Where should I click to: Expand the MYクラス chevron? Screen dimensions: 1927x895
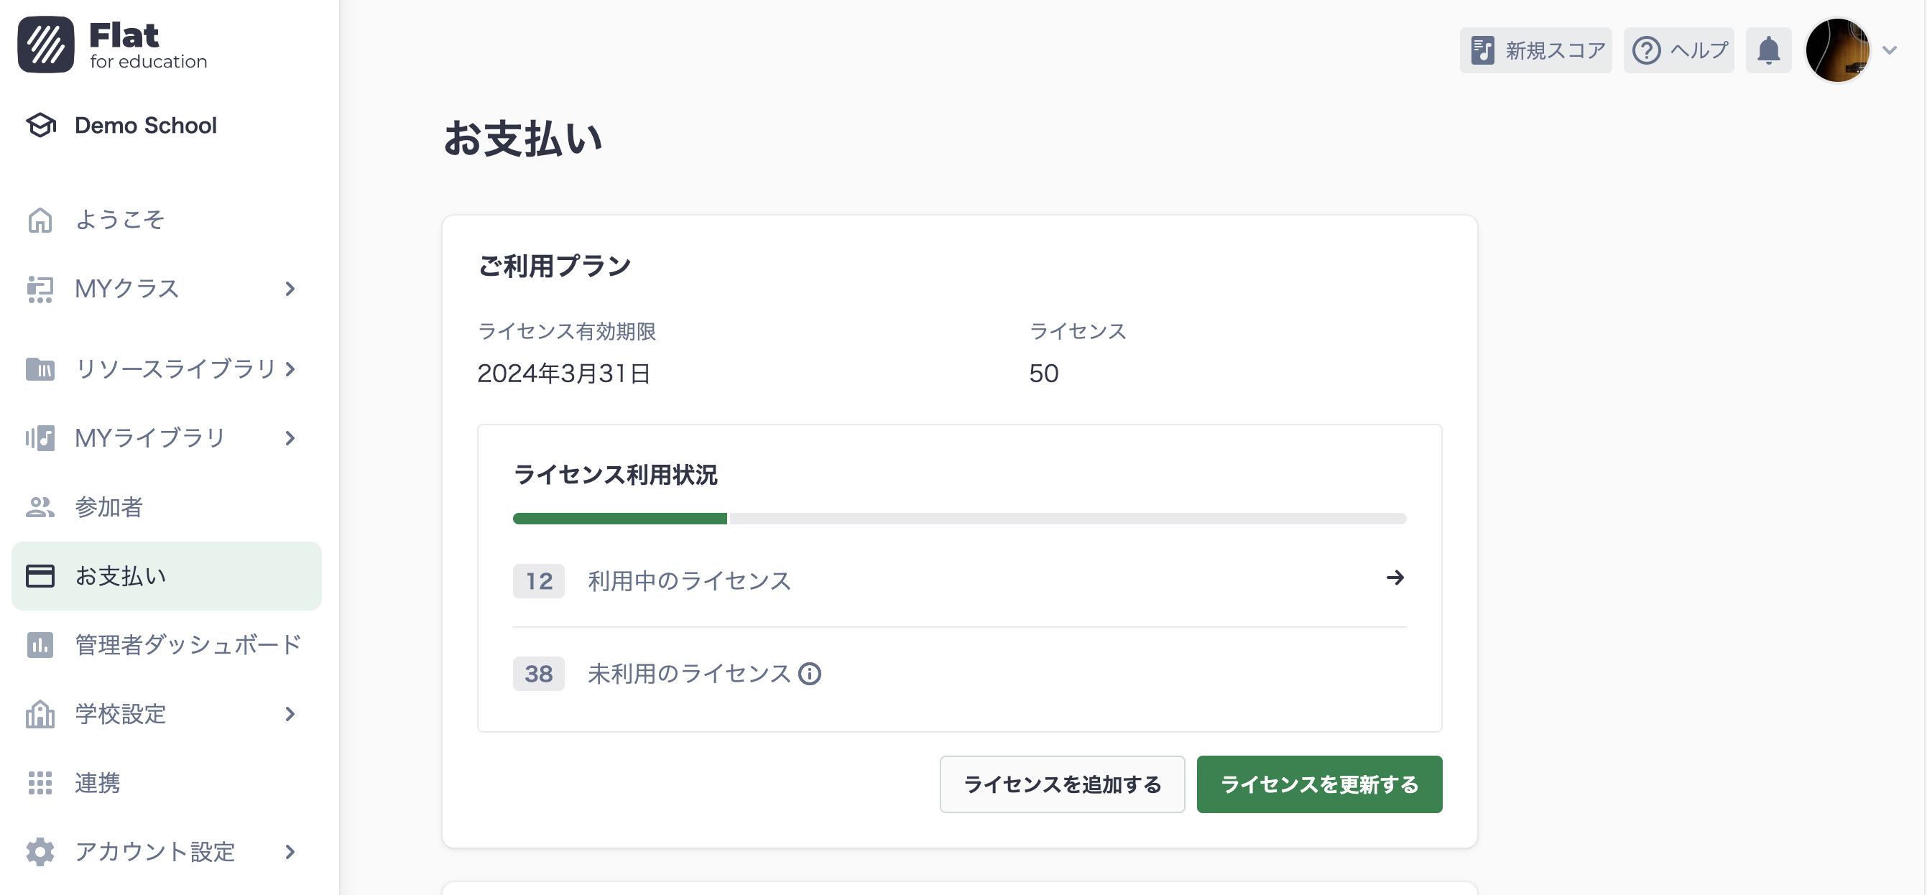[291, 289]
